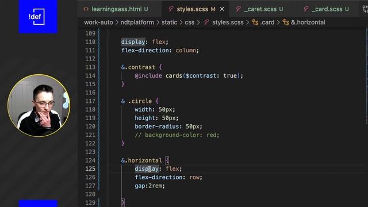Click 'flex-direction: row;' declaration
368x207 pixels.
pyautogui.click(x=168, y=177)
